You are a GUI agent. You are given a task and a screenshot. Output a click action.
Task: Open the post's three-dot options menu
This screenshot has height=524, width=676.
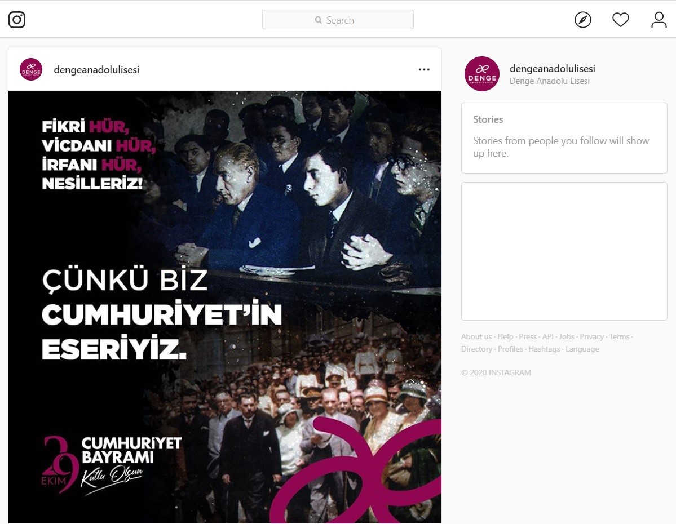424,69
